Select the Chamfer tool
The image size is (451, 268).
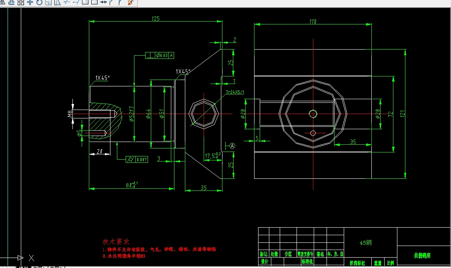coord(110,3)
